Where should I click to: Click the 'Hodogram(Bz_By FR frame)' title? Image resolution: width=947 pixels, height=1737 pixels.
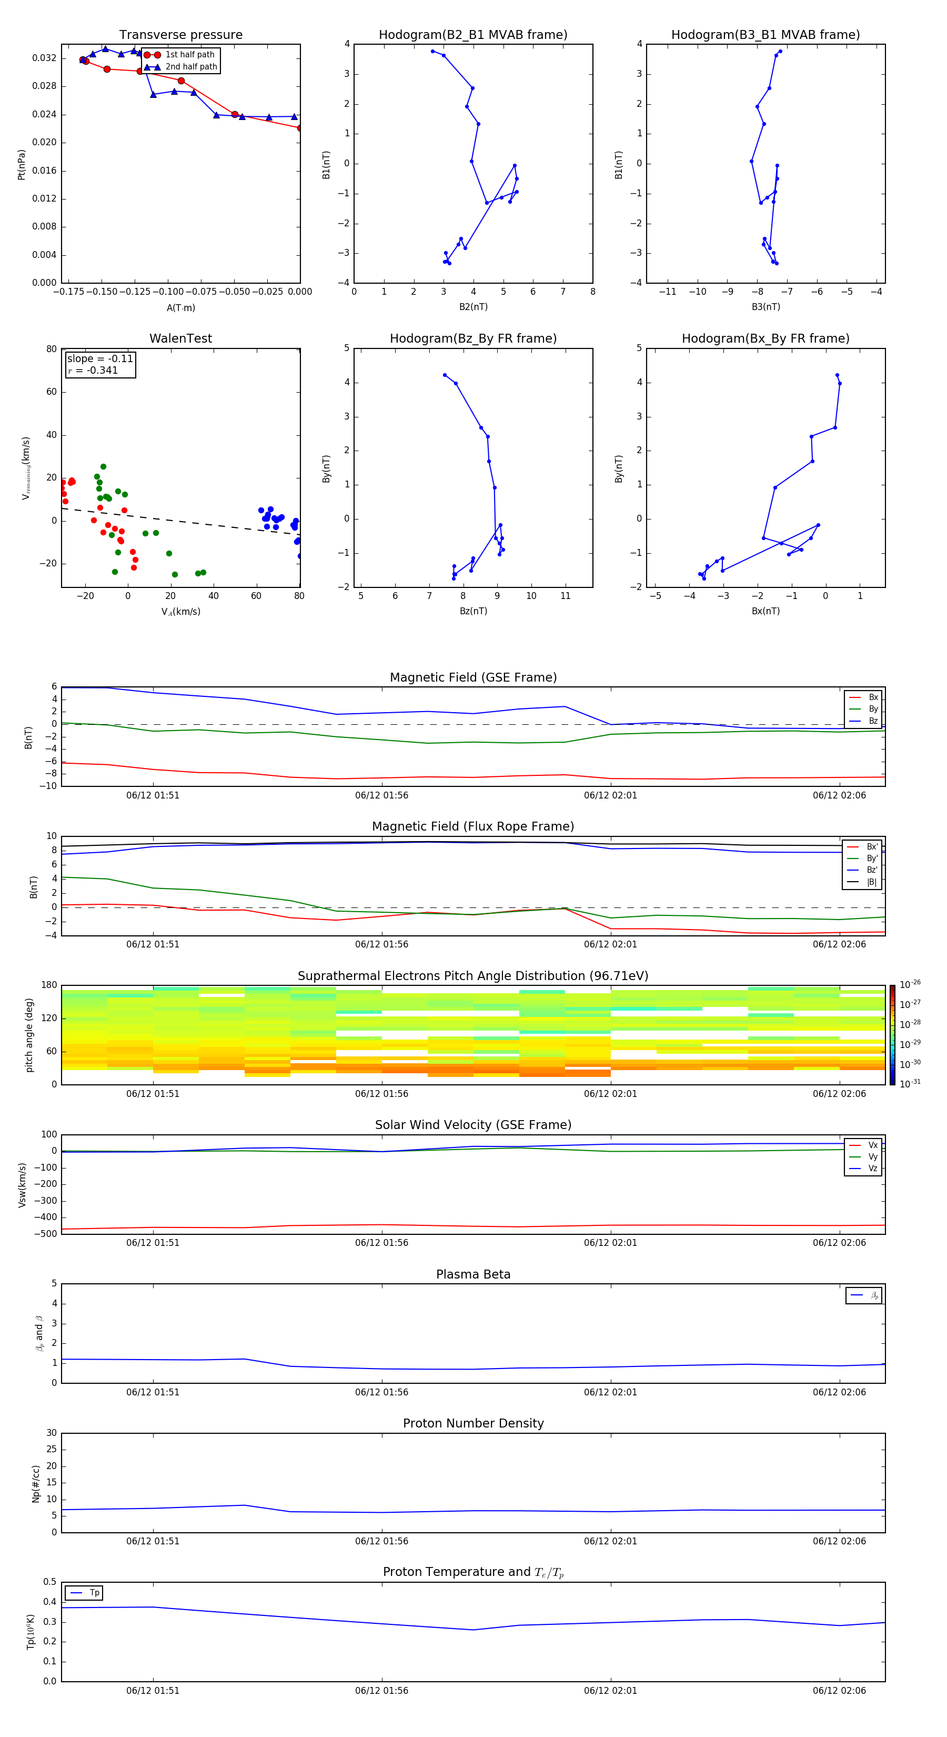[x=473, y=338]
